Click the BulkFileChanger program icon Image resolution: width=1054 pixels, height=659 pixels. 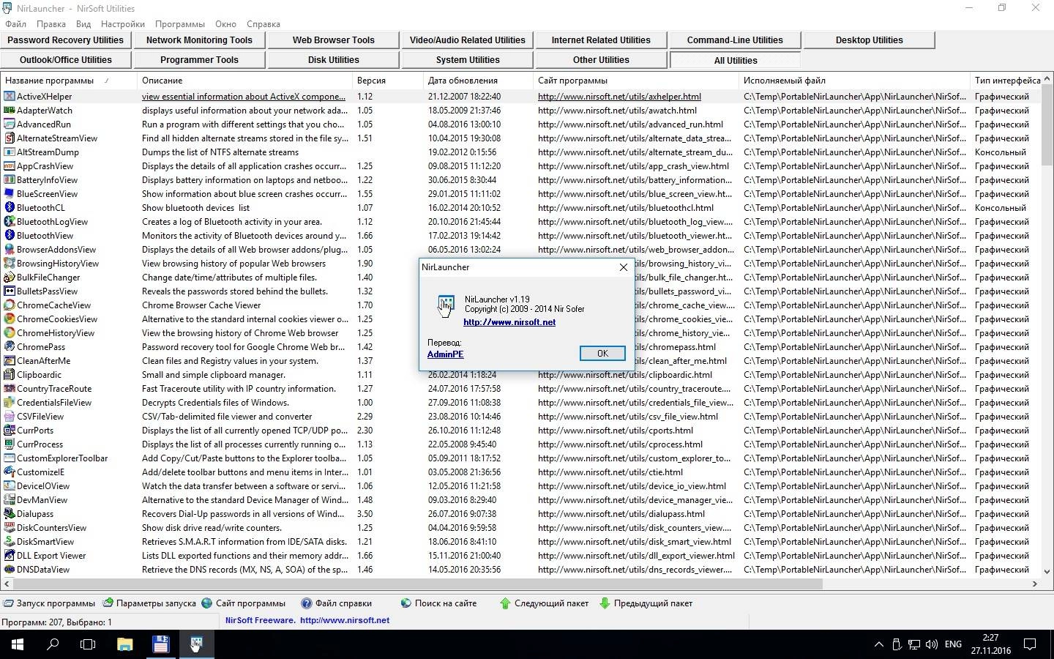click(9, 278)
